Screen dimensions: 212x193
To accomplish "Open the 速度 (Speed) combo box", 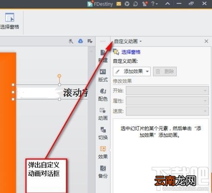I will (167, 111).
